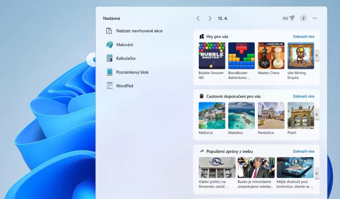340x199 pixels.
Task: Click the Rusko je mimořádně znepokojeno headline
Action: pyautogui.click(x=256, y=184)
